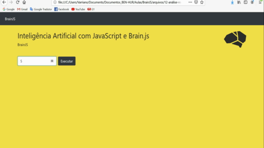Click the BrainJS navbar brand link
The width and height of the screenshot is (264, 148).
coord(10,19)
